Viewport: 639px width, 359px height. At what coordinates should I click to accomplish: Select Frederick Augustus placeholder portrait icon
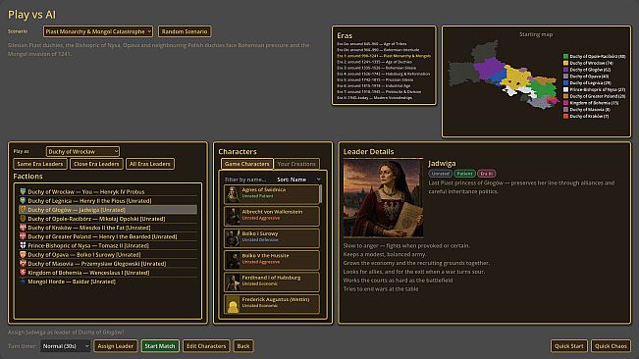233,304
